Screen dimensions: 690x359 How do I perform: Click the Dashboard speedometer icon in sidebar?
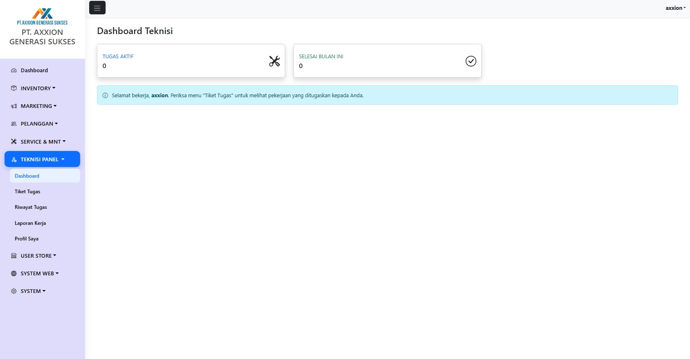pos(14,71)
